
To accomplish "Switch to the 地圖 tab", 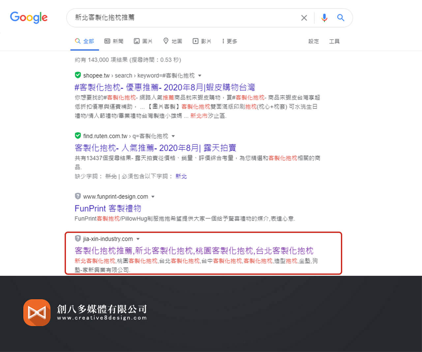I will pyautogui.click(x=173, y=41).
